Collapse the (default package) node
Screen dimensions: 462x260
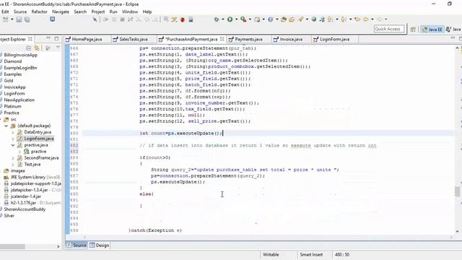(x=6, y=126)
